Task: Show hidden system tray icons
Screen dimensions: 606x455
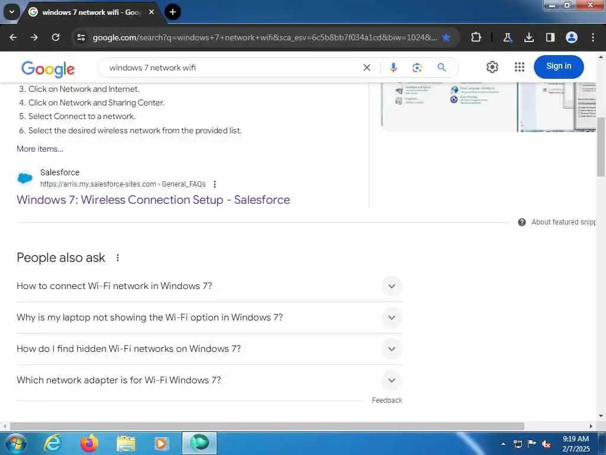Action: (x=503, y=444)
